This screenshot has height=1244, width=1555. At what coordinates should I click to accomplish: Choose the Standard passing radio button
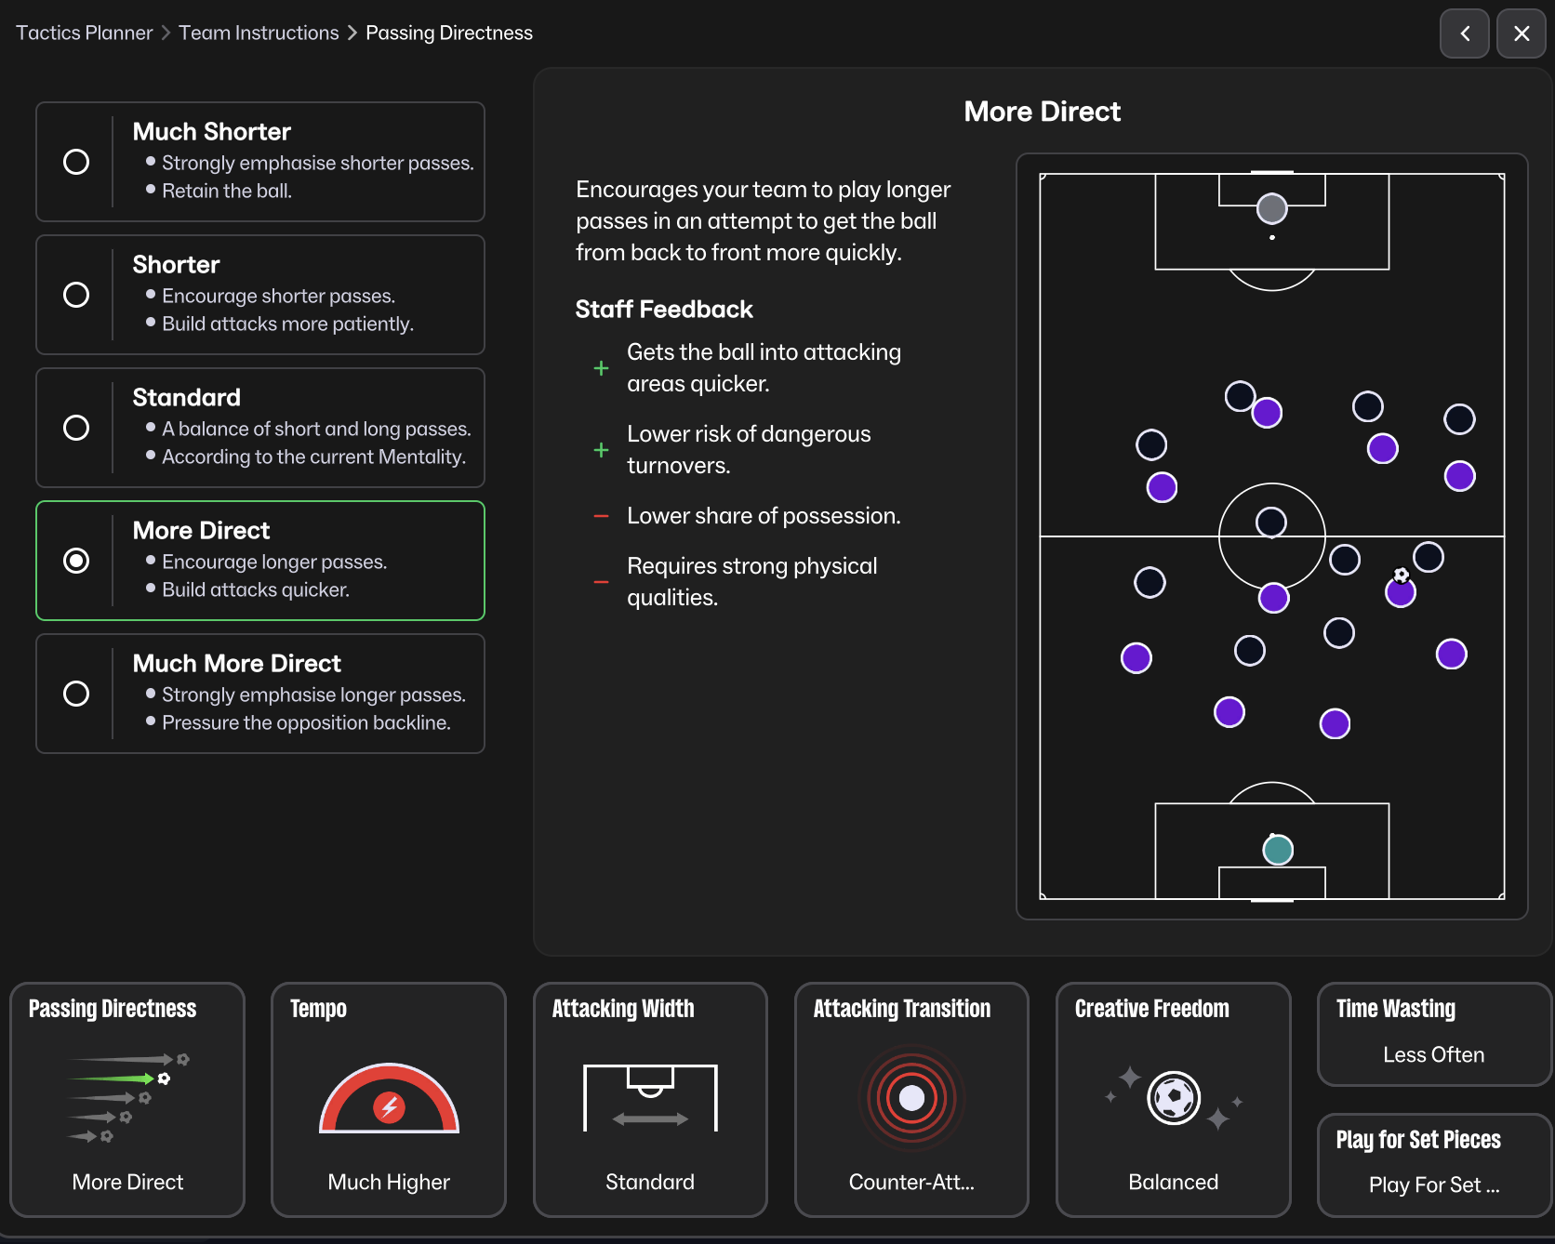pyautogui.click(x=76, y=428)
